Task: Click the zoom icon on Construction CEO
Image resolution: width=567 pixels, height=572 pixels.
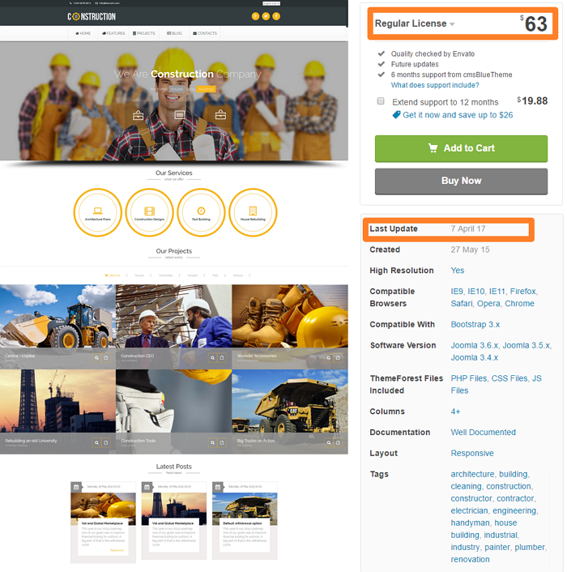Action: (x=212, y=358)
